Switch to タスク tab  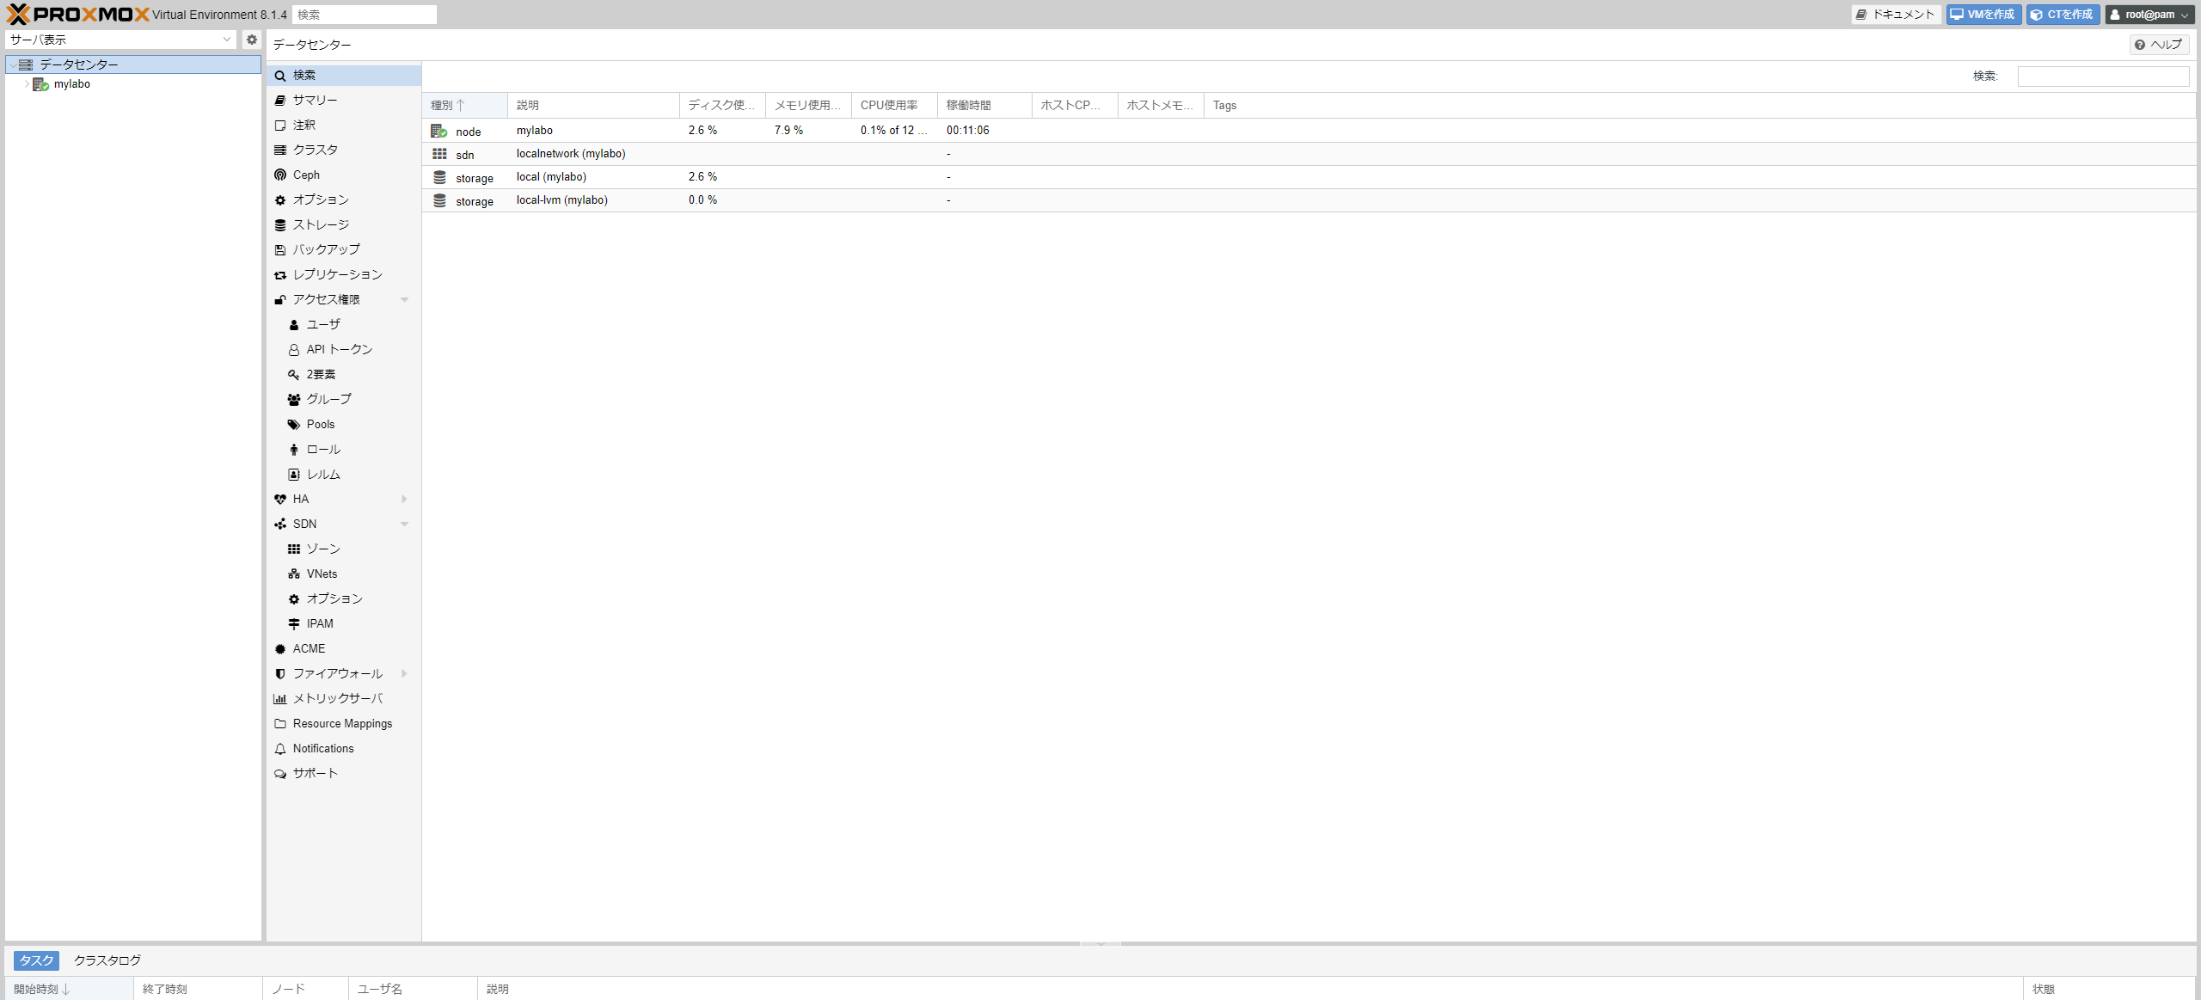point(36,960)
